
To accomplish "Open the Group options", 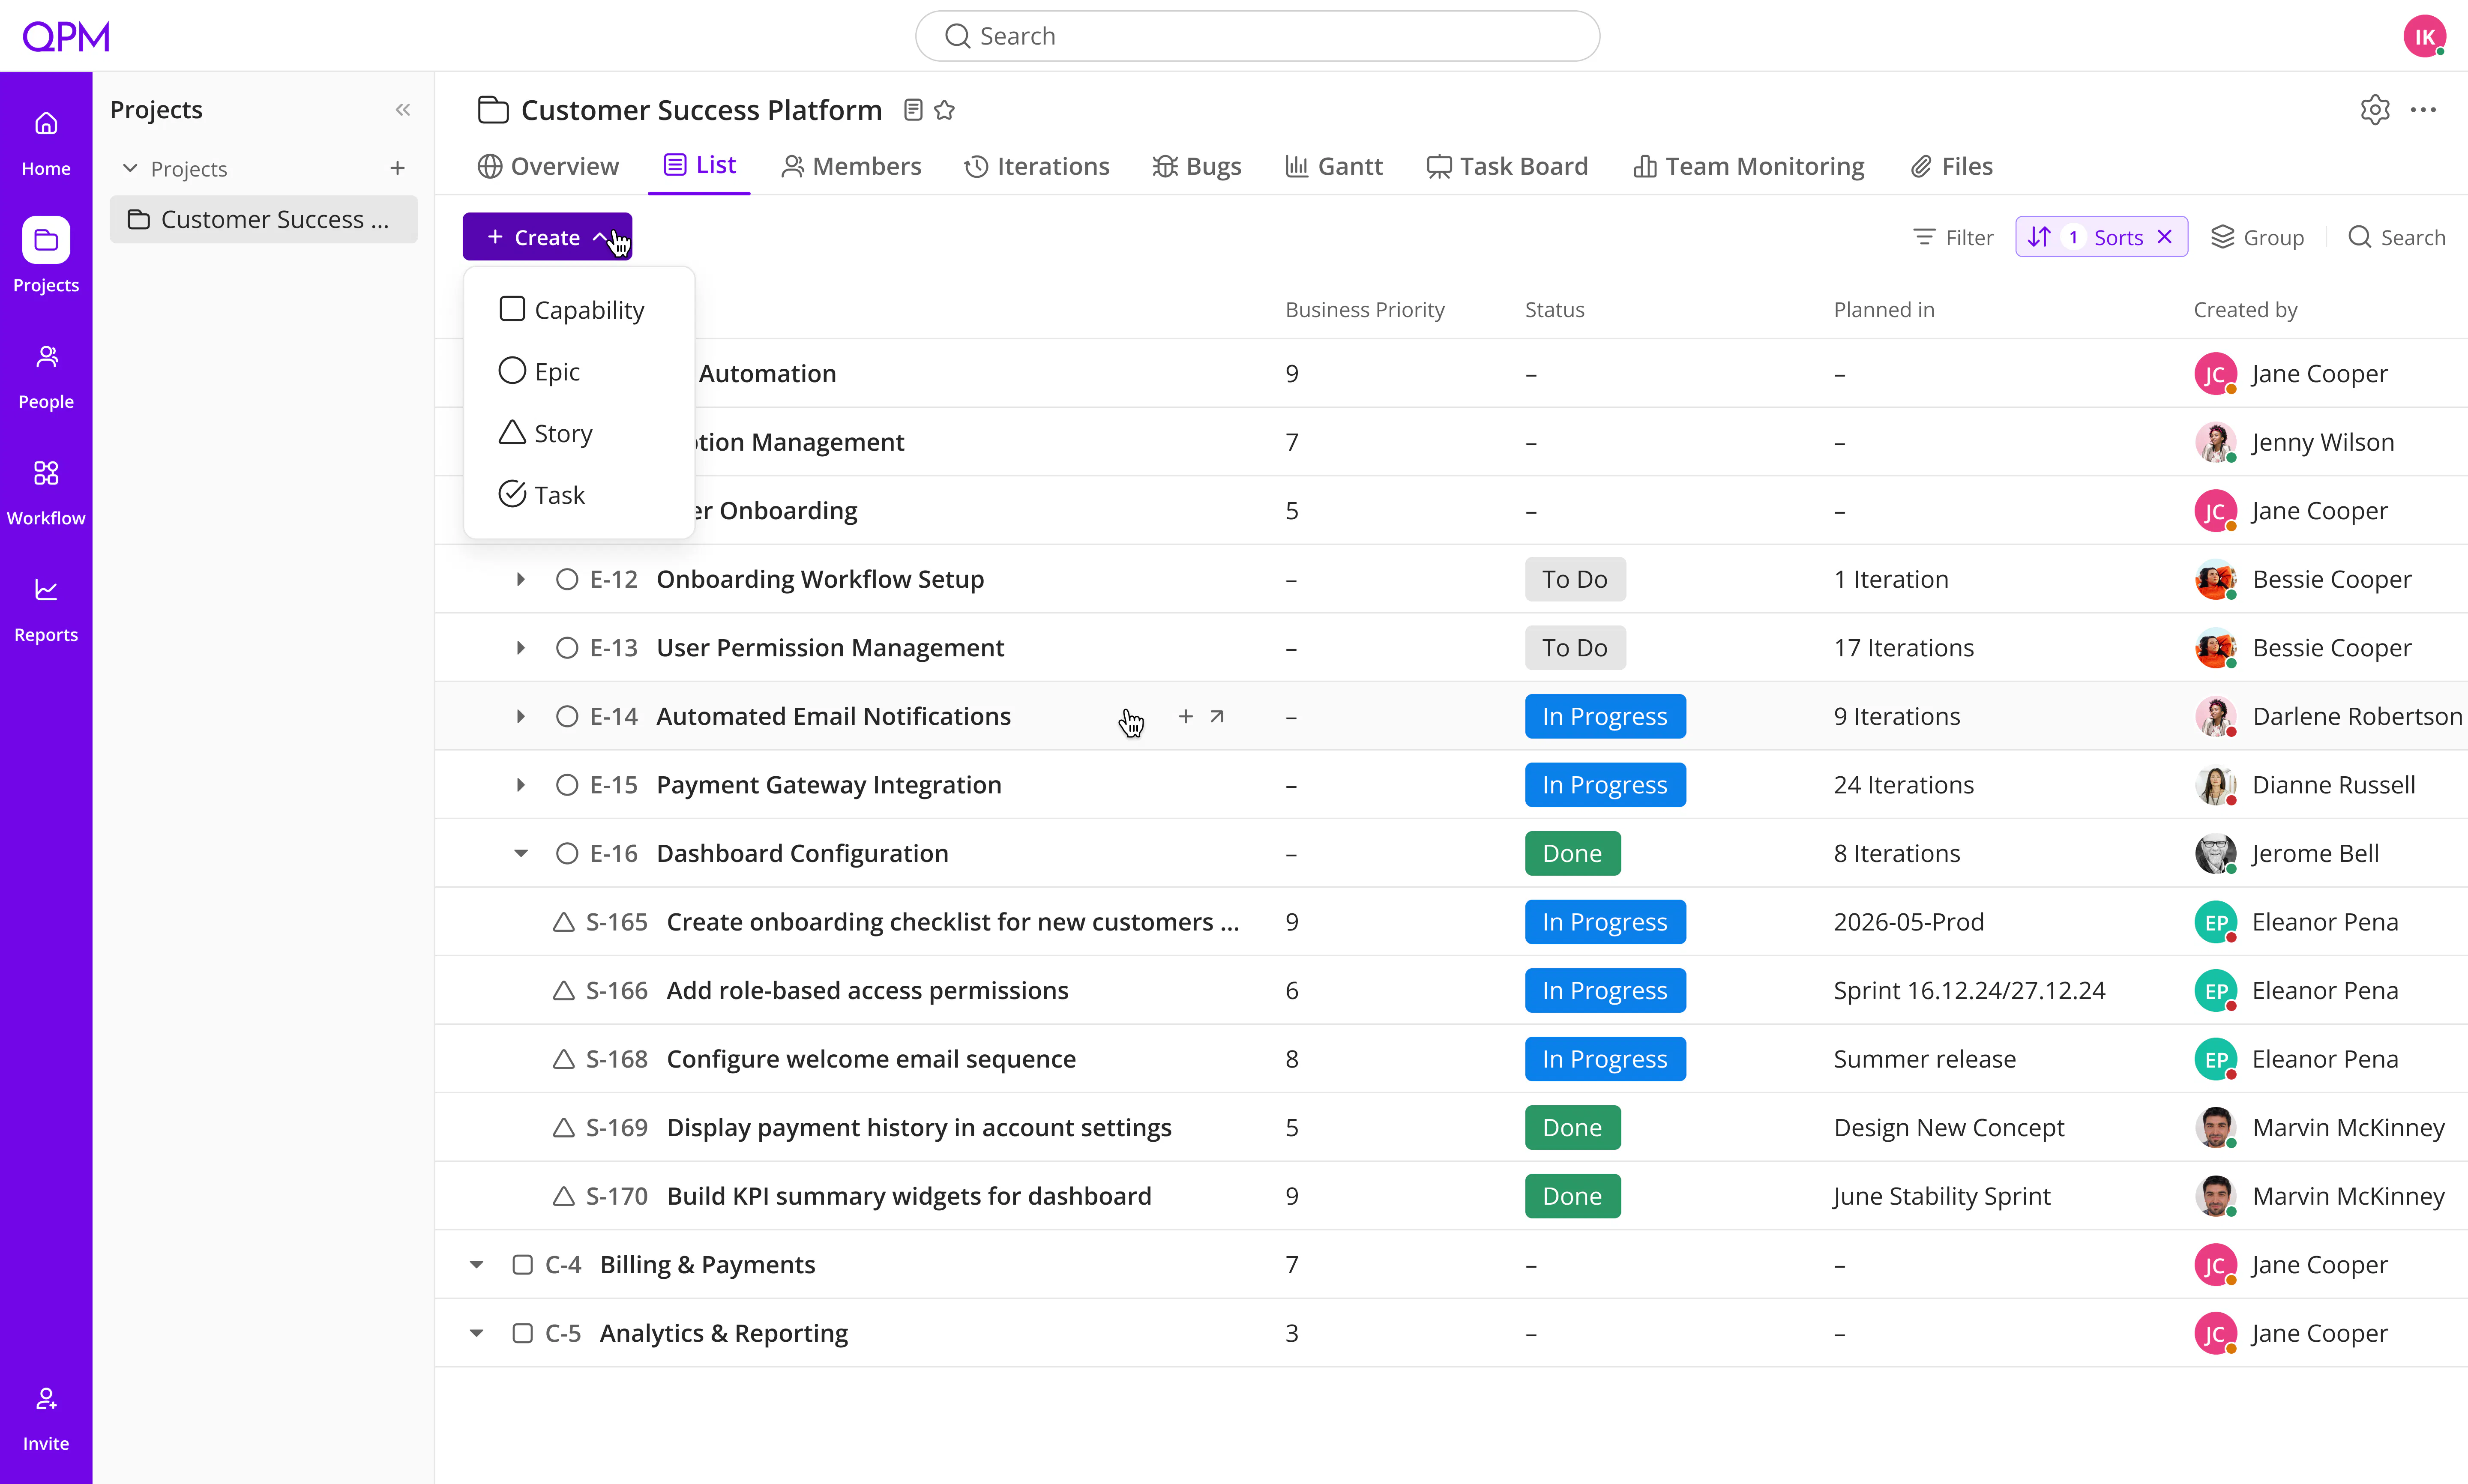I will pyautogui.click(x=2257, y=237).
